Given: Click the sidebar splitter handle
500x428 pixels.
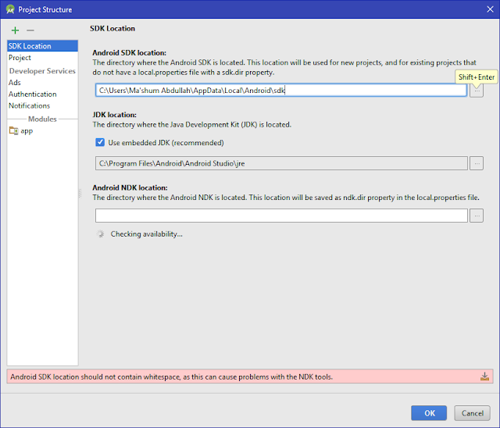Looking at the screenshot, I should click(x=80, y=193).
